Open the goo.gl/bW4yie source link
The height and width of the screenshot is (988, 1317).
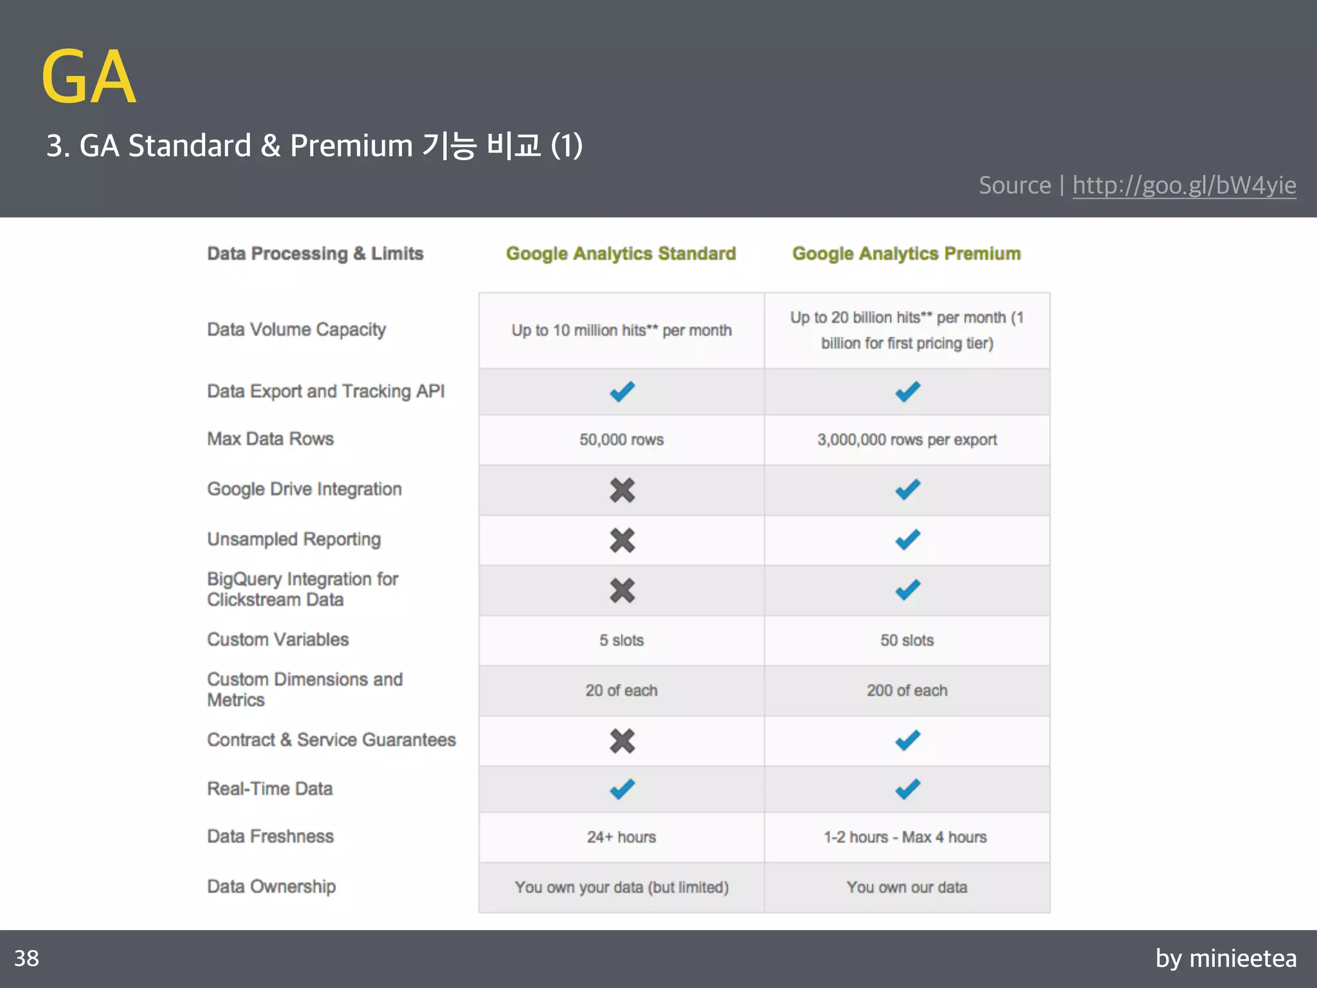pos(1184,185)
